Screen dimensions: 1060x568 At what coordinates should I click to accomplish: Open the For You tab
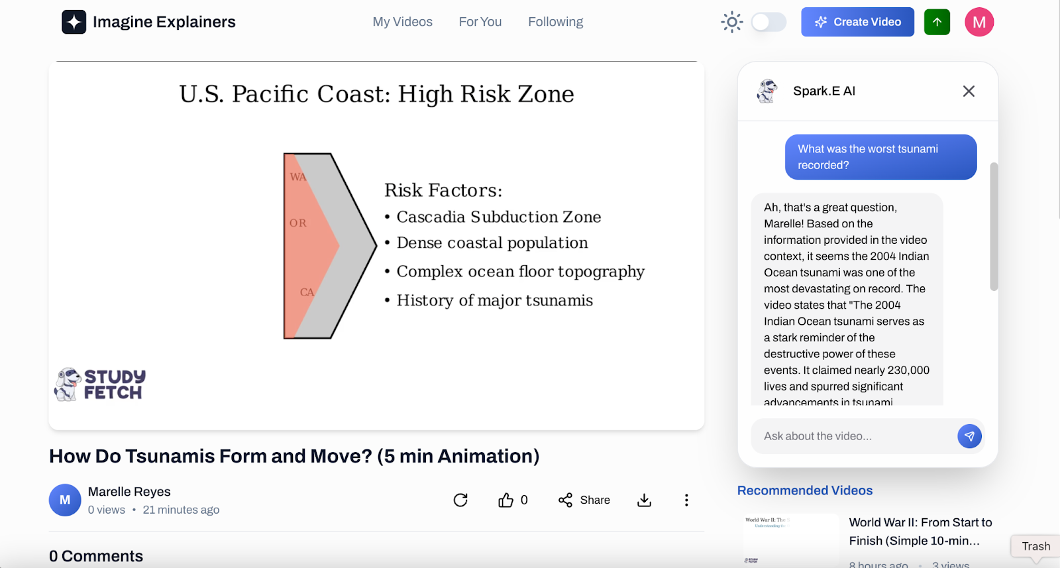pyautogui.click(x=480, y=22)
